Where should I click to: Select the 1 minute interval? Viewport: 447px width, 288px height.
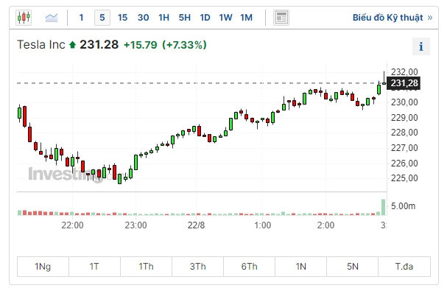(82, 18)
